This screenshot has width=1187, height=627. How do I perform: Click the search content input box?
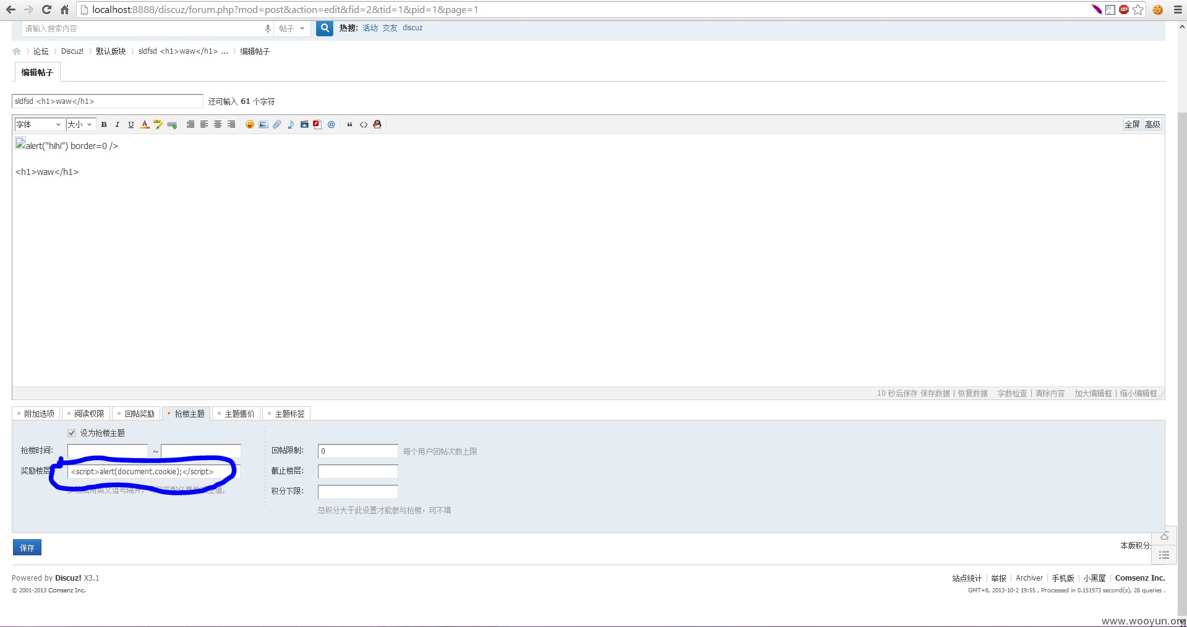tap(141, 28)
